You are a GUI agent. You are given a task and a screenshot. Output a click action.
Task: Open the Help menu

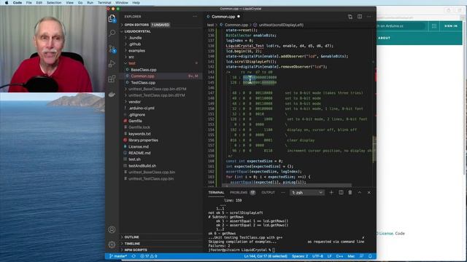click(x=136, y=3)
